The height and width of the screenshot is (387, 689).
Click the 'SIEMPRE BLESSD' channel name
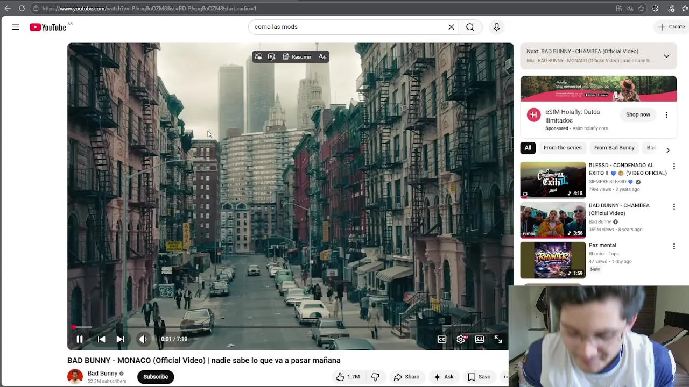click(x=608, y=182)
